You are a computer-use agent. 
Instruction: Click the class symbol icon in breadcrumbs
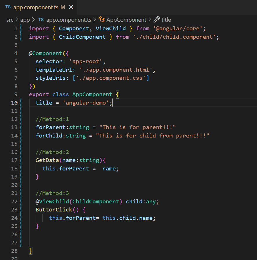[102, 20]
